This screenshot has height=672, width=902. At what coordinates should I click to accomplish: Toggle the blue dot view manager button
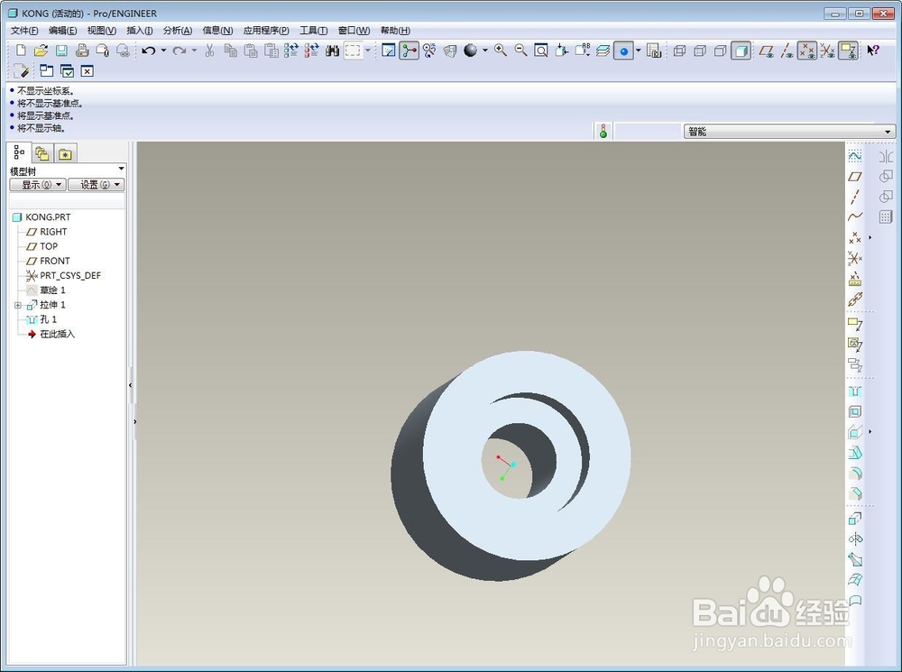[623, 51]
